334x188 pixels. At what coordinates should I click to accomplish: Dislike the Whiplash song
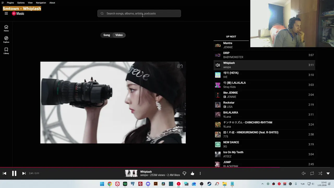click(184, 173)
